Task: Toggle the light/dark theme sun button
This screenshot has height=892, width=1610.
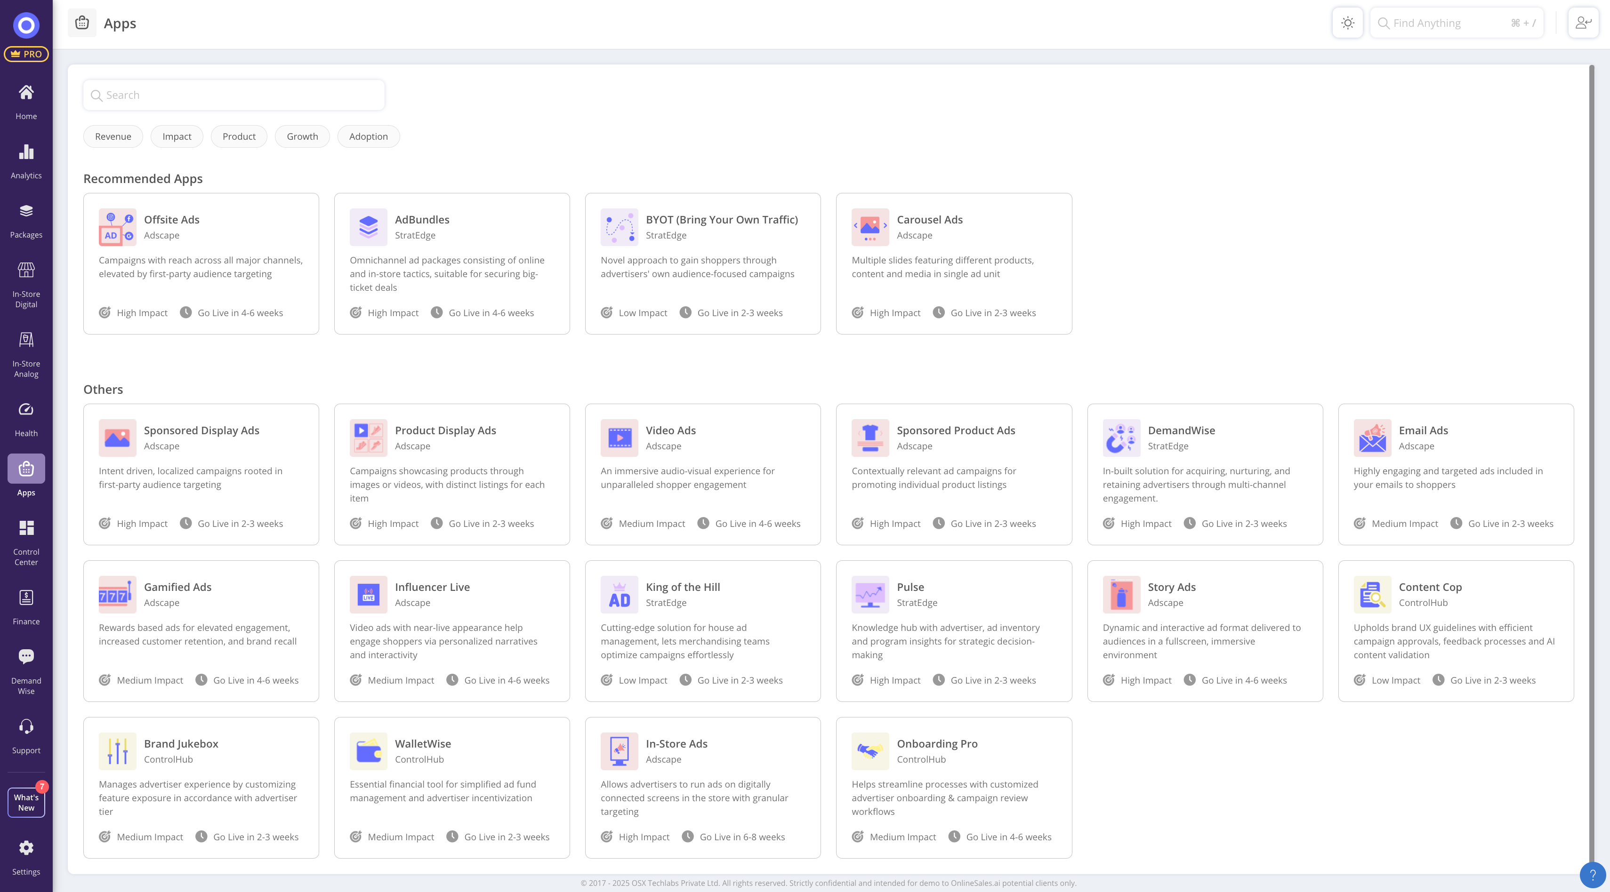Action: coord(1347,23)
